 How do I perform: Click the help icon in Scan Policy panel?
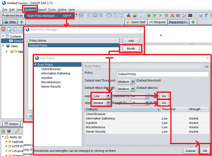206,66
